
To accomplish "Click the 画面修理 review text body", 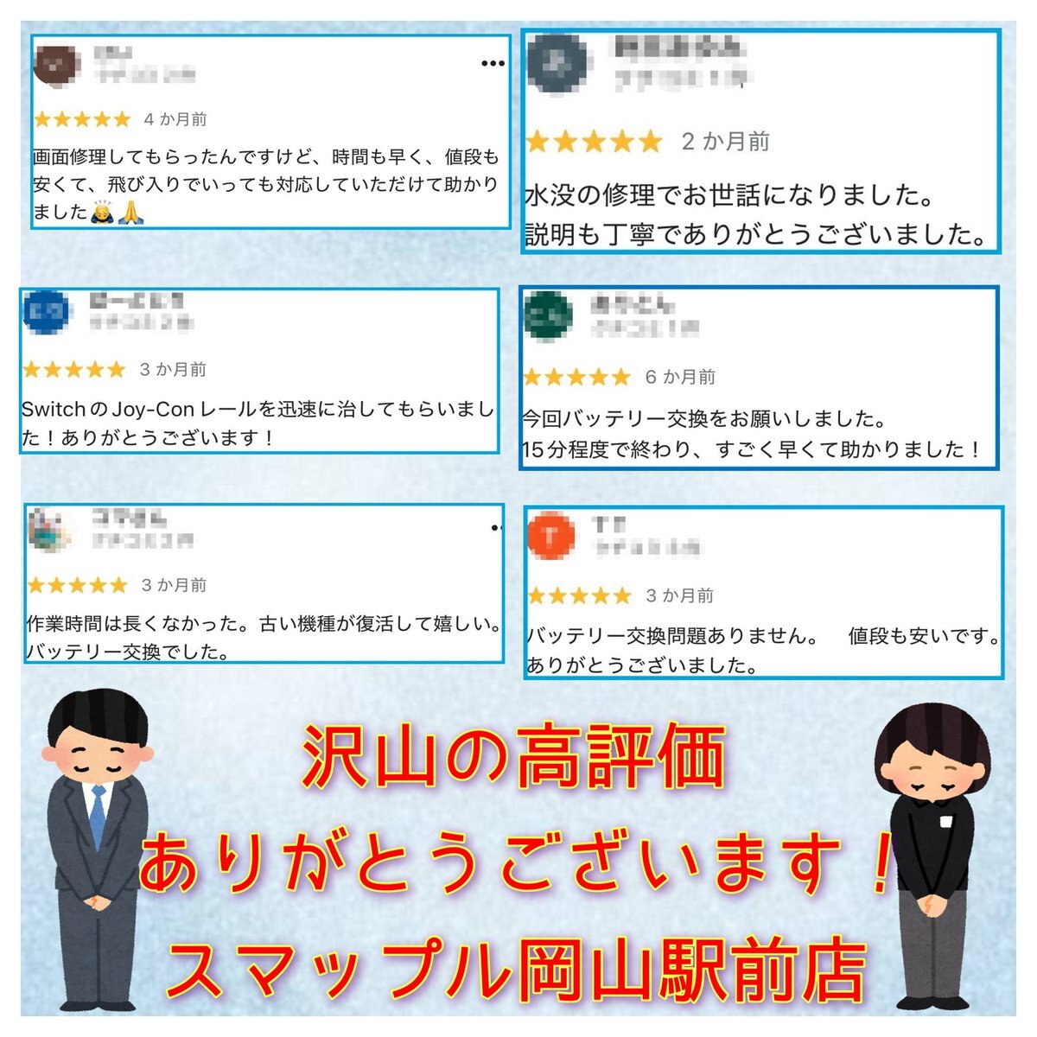I will (x=265, y=184).
